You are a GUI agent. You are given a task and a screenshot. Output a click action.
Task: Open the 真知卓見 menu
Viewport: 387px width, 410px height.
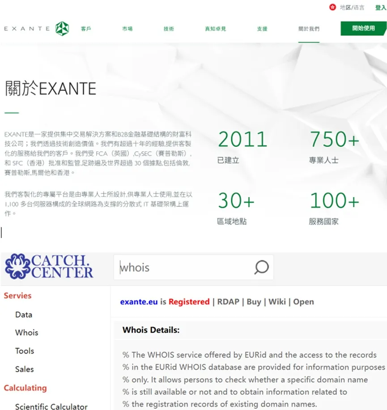tap(216, 29)
